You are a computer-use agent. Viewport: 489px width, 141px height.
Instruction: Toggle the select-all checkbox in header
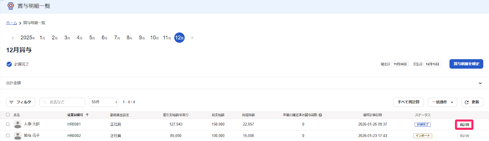[8, 115]
